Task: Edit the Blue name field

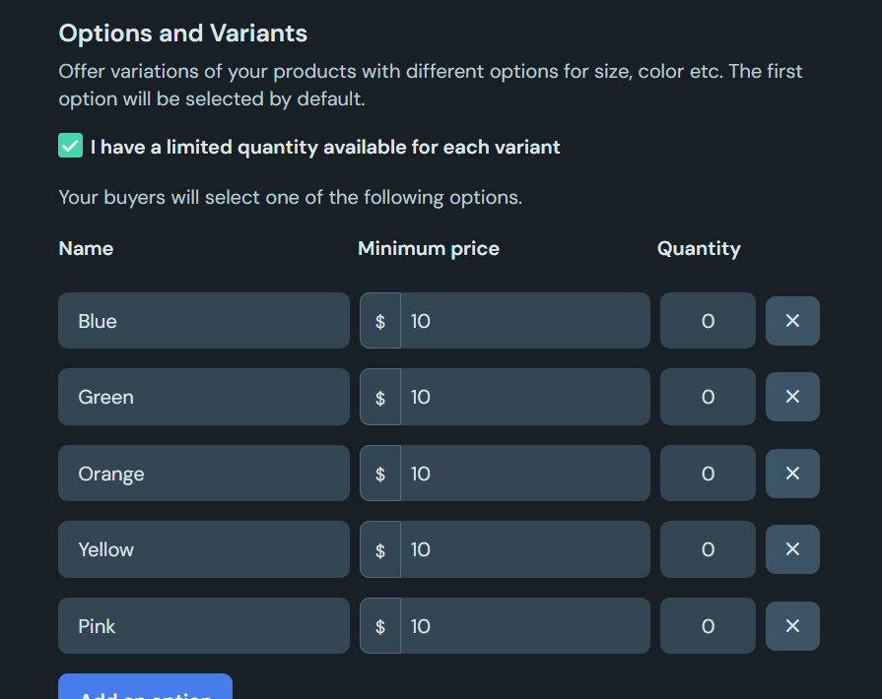Action: 204,321
